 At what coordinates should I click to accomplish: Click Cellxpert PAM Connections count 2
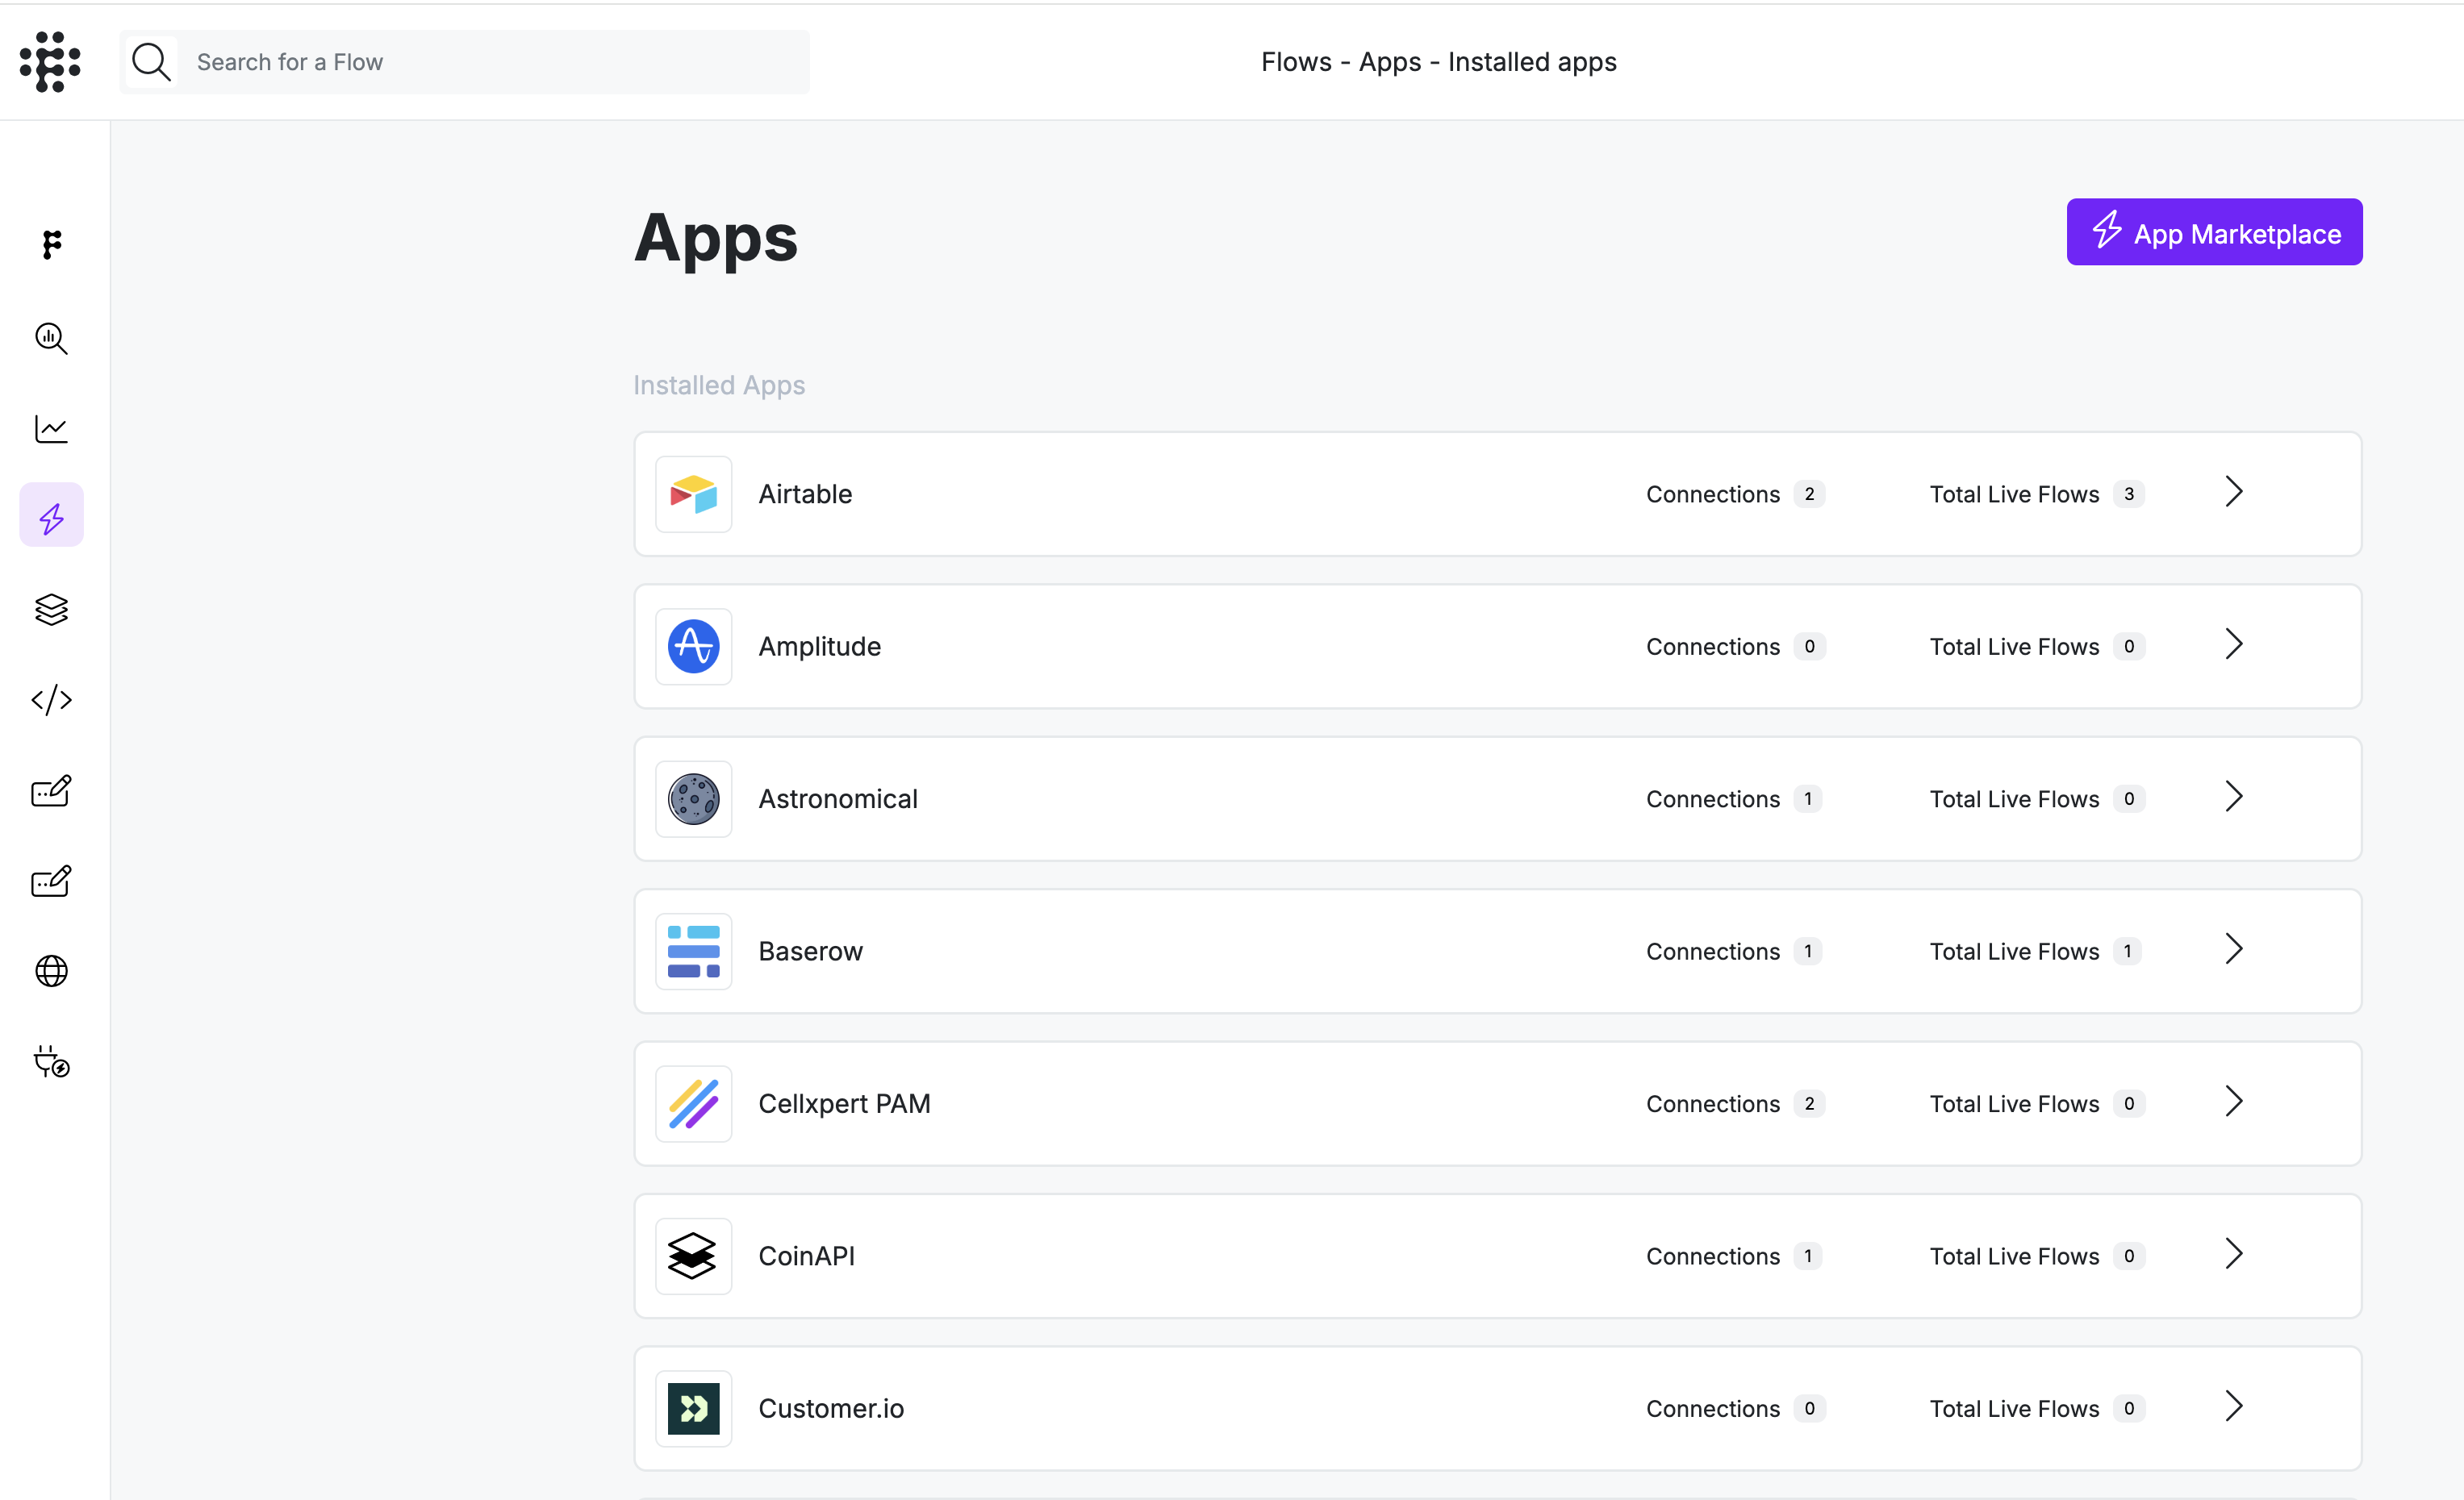(x=1809, y=1104)
